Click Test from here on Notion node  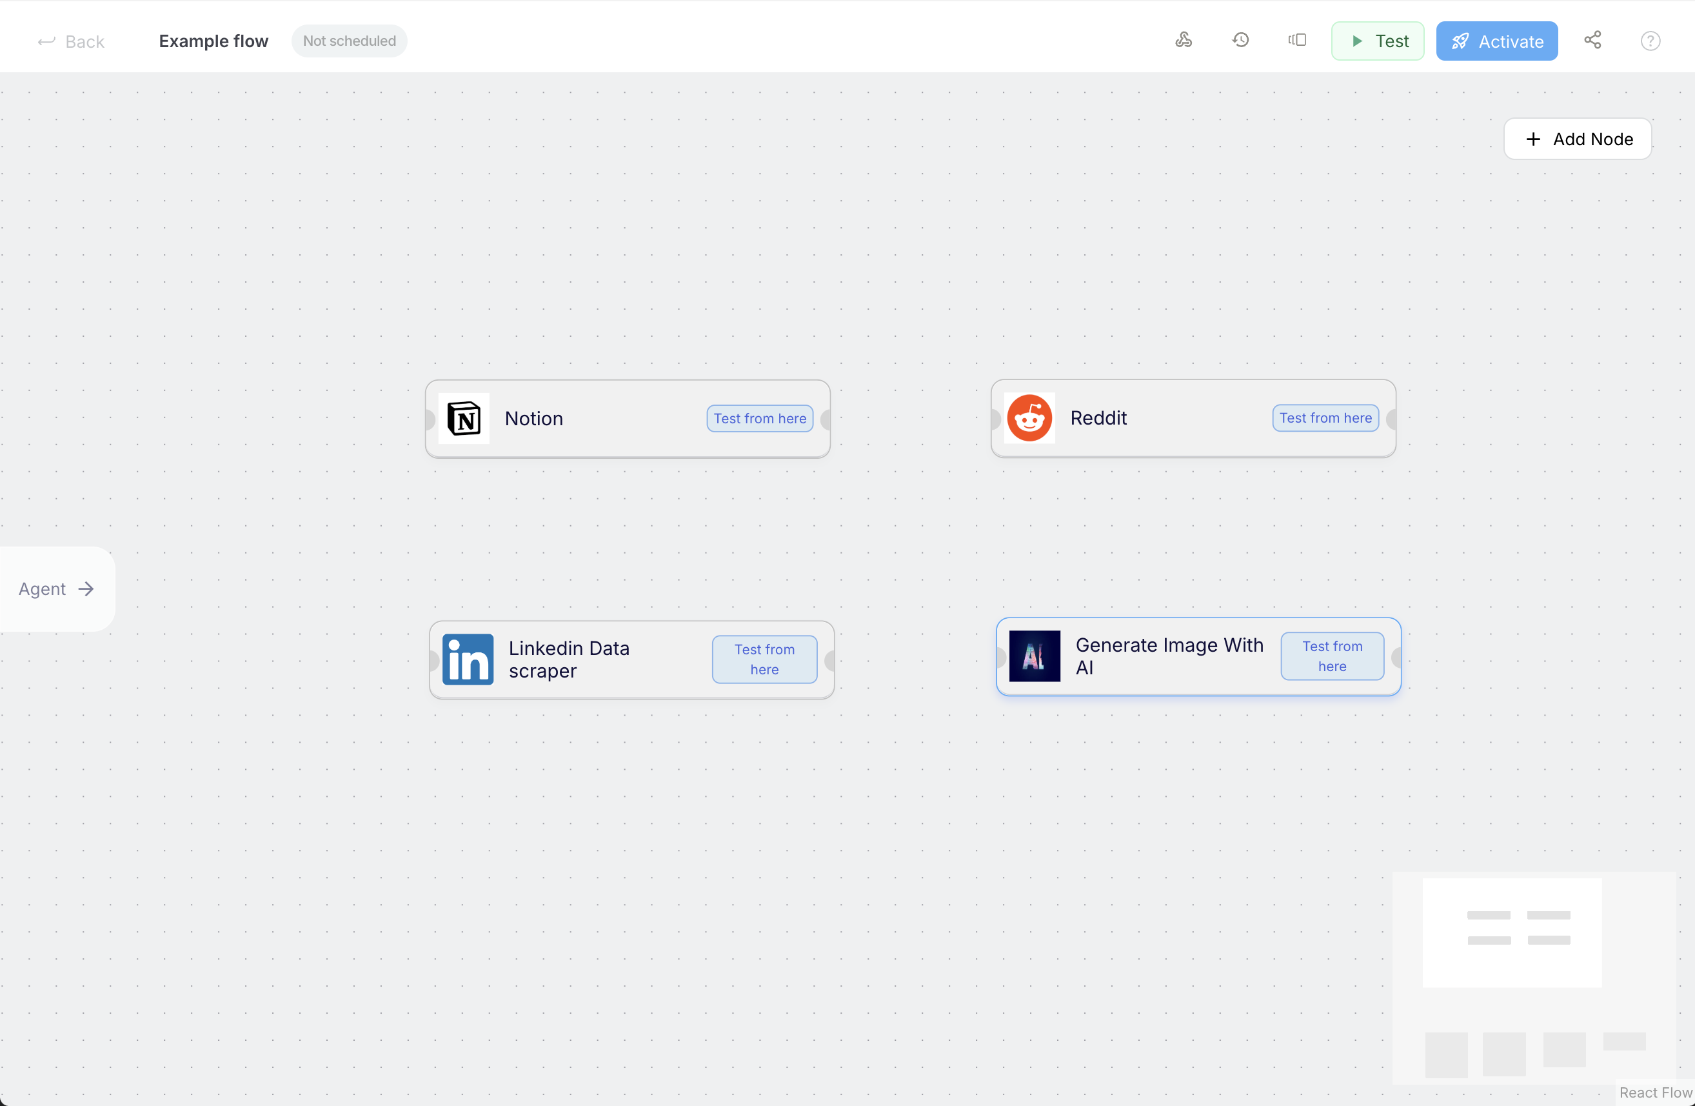(760, 418)
